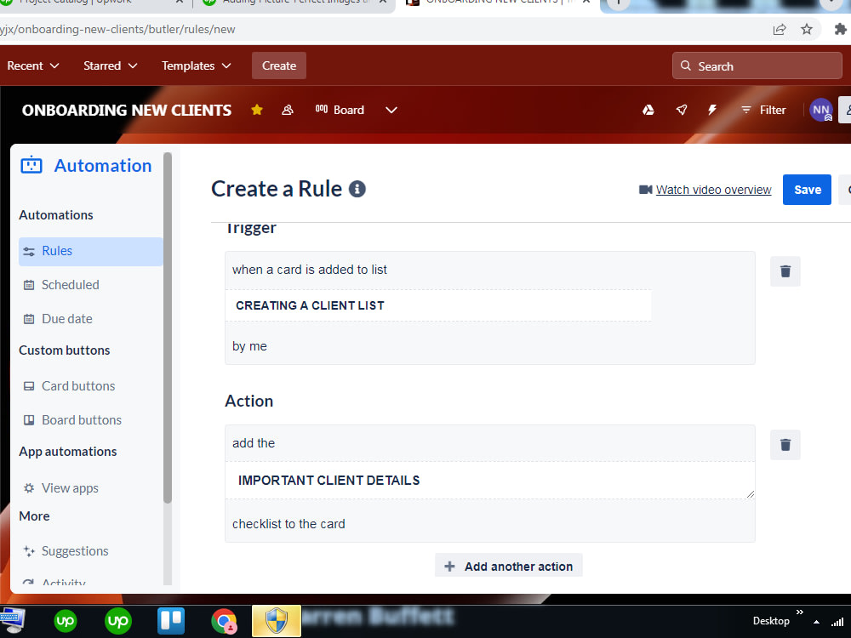Click Add another action
Screen dimensions: 851x638
[509, 567]
